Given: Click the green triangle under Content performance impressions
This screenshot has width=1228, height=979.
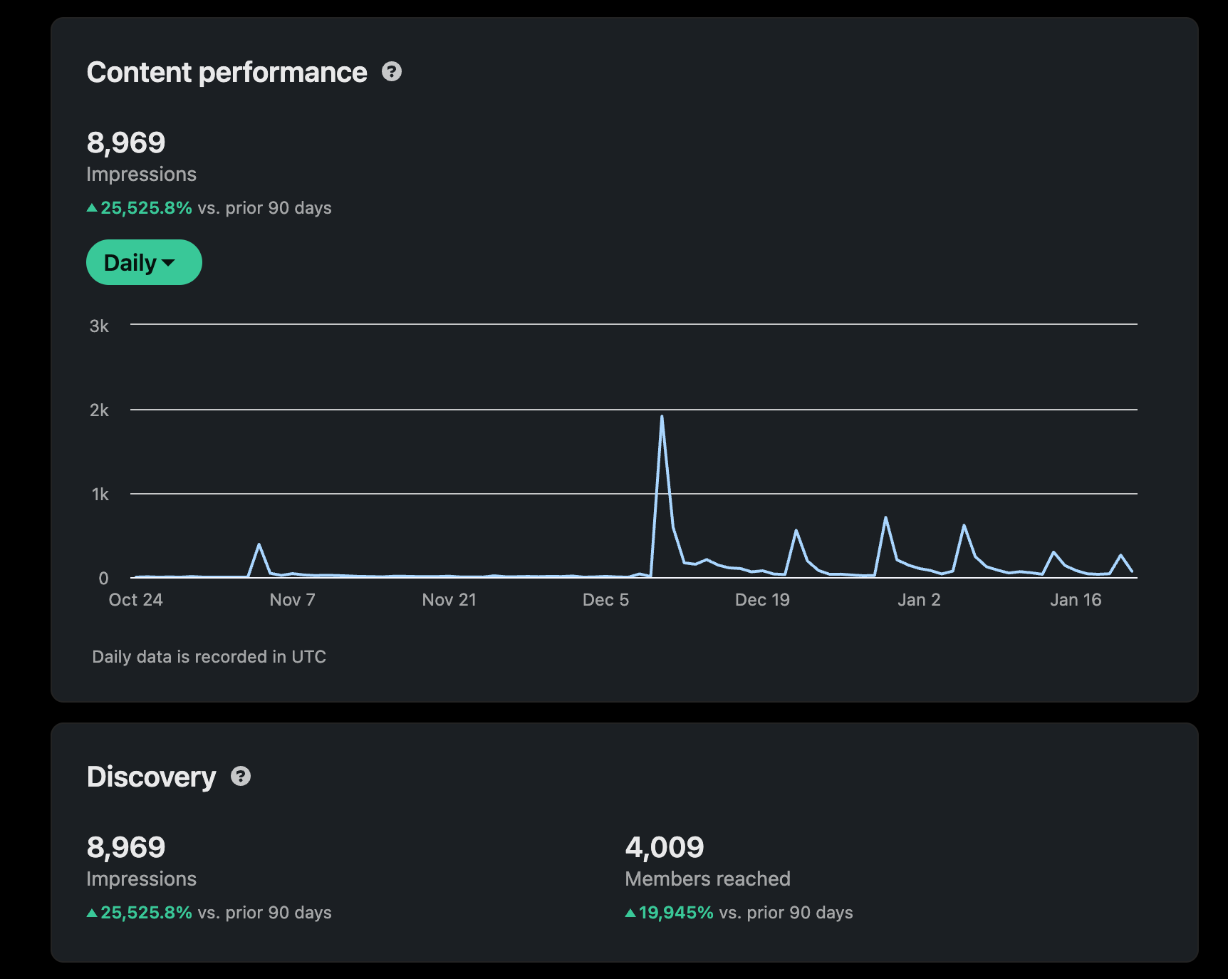Looking at the screenshot, I should point(92,208).
